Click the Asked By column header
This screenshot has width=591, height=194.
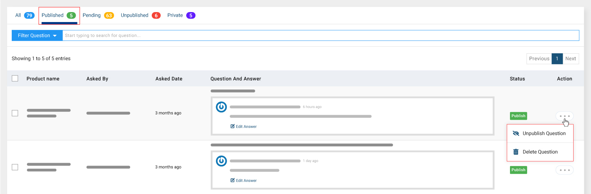(x=97, y=79)
